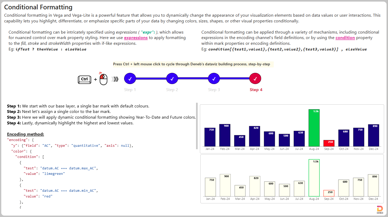Screen dimensions: 388x217
Task: Click the datum.min_AC test line
Action: point(61,191)
